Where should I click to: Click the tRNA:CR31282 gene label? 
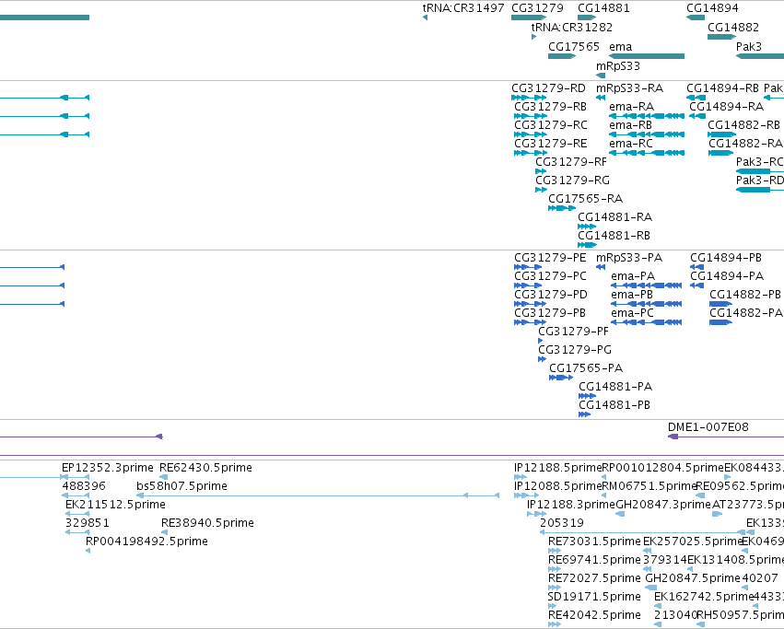[571, 28]
